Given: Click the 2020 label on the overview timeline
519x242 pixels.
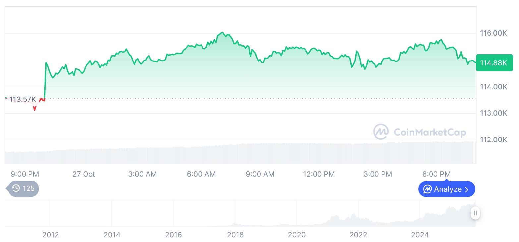Looking at the screenshot, I should point(297,235).
